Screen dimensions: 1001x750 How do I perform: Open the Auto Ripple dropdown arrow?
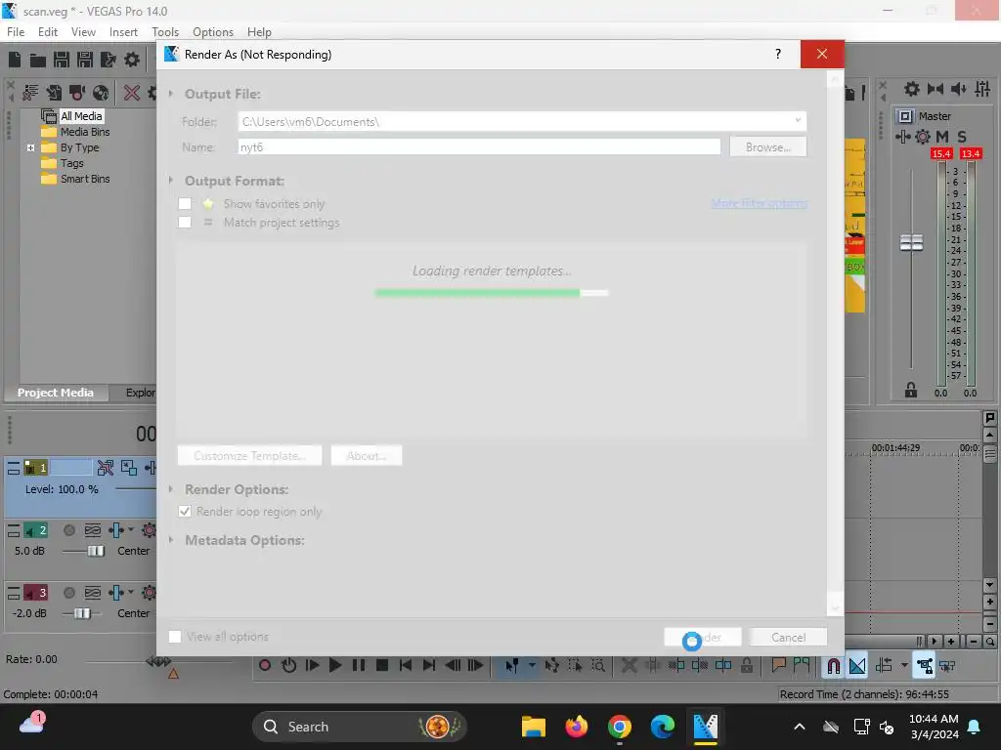click(x=904, y=665)
